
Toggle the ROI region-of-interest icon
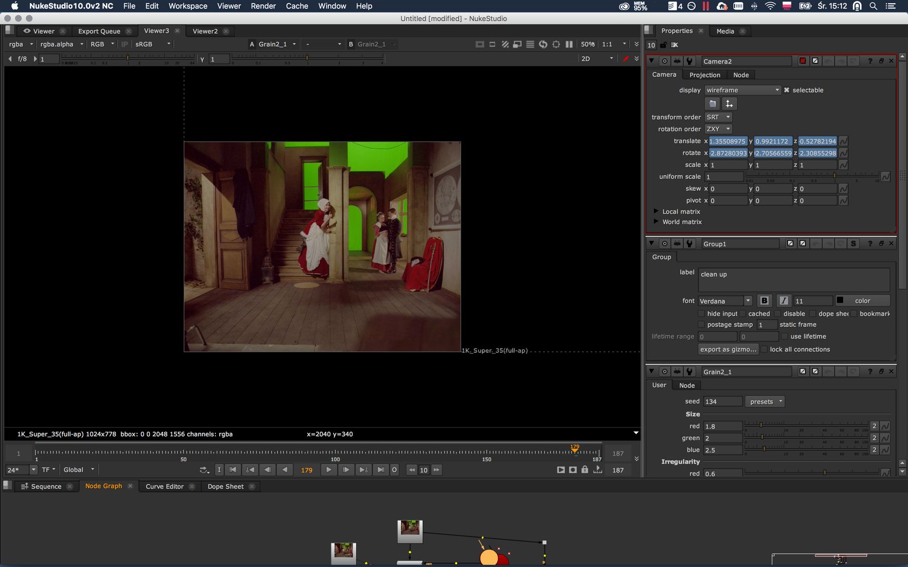[556, 44]
